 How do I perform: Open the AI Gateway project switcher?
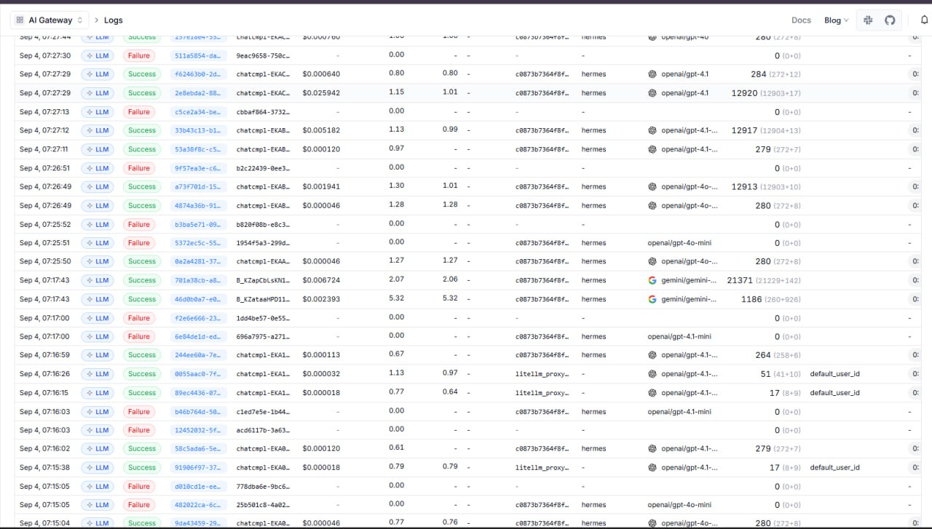(x=50, y=20)
